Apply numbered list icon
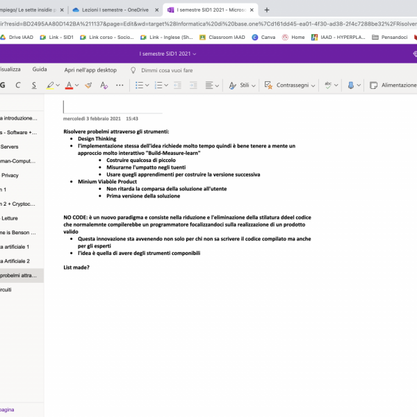Image resolution: width=417 pixels, height=417 pixels. [158, 85]
